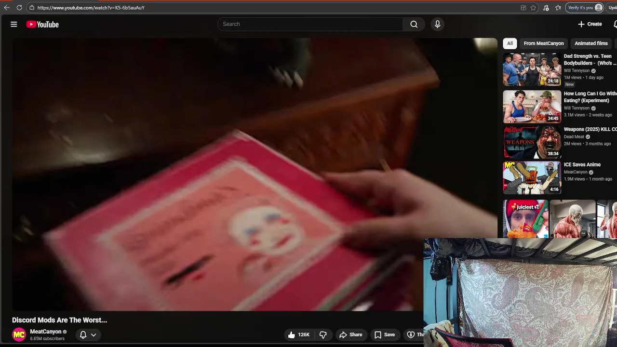The width and height of the screenshot is (617, 347).
Task: Open Weapons (2025) KILL COUNT thumbnail
Action: tap(532, 142)
